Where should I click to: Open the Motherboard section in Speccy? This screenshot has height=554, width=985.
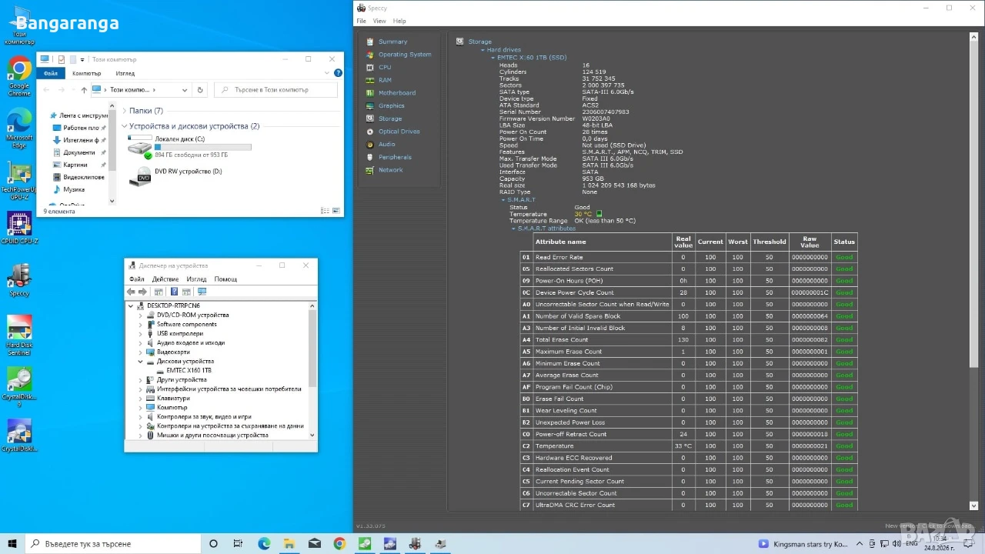pyautogui.click(x=397, y=93)
